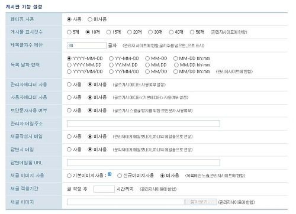Select MM.DD hh:mm date format
The width and height of the screenshot is (296, 214).
coord(176,65)
